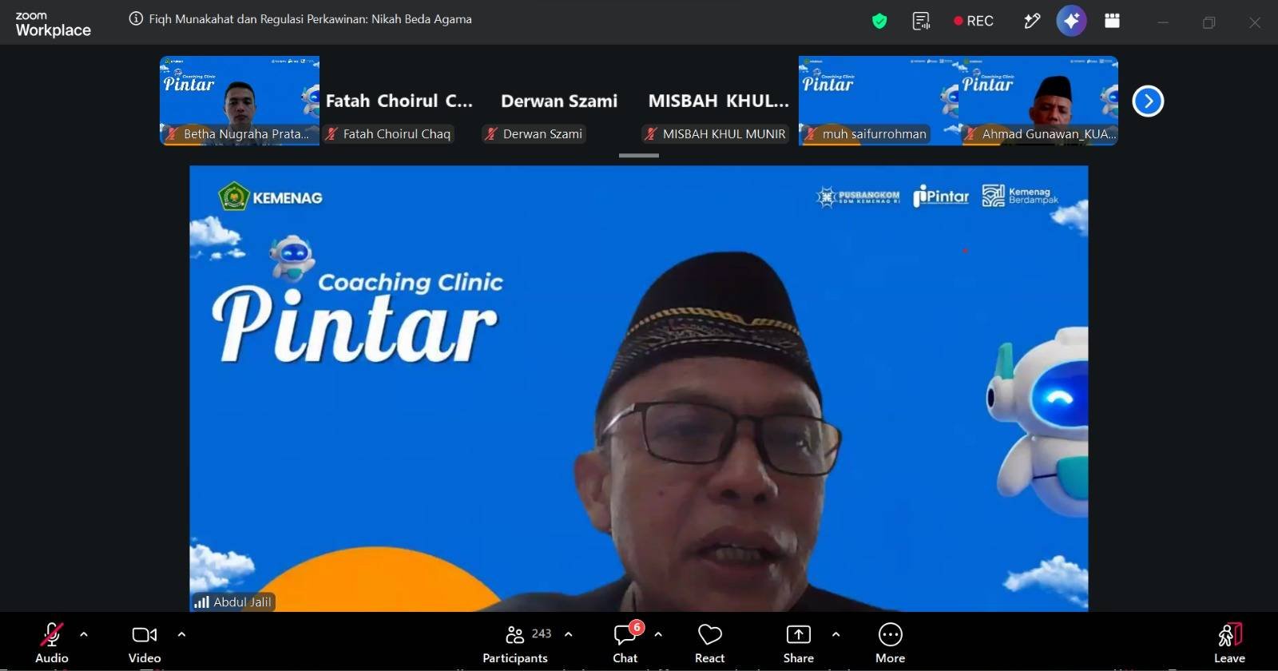Expand video options arrow next to Video
The height and width of the screenshot is (671, 1278).
pos(181,634)
